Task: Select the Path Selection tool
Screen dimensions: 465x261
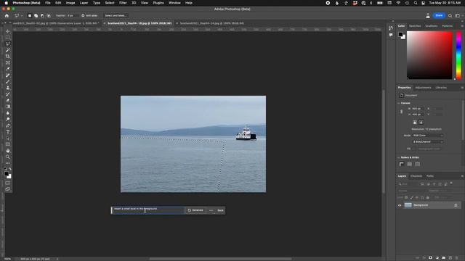Action: (8, 138)
